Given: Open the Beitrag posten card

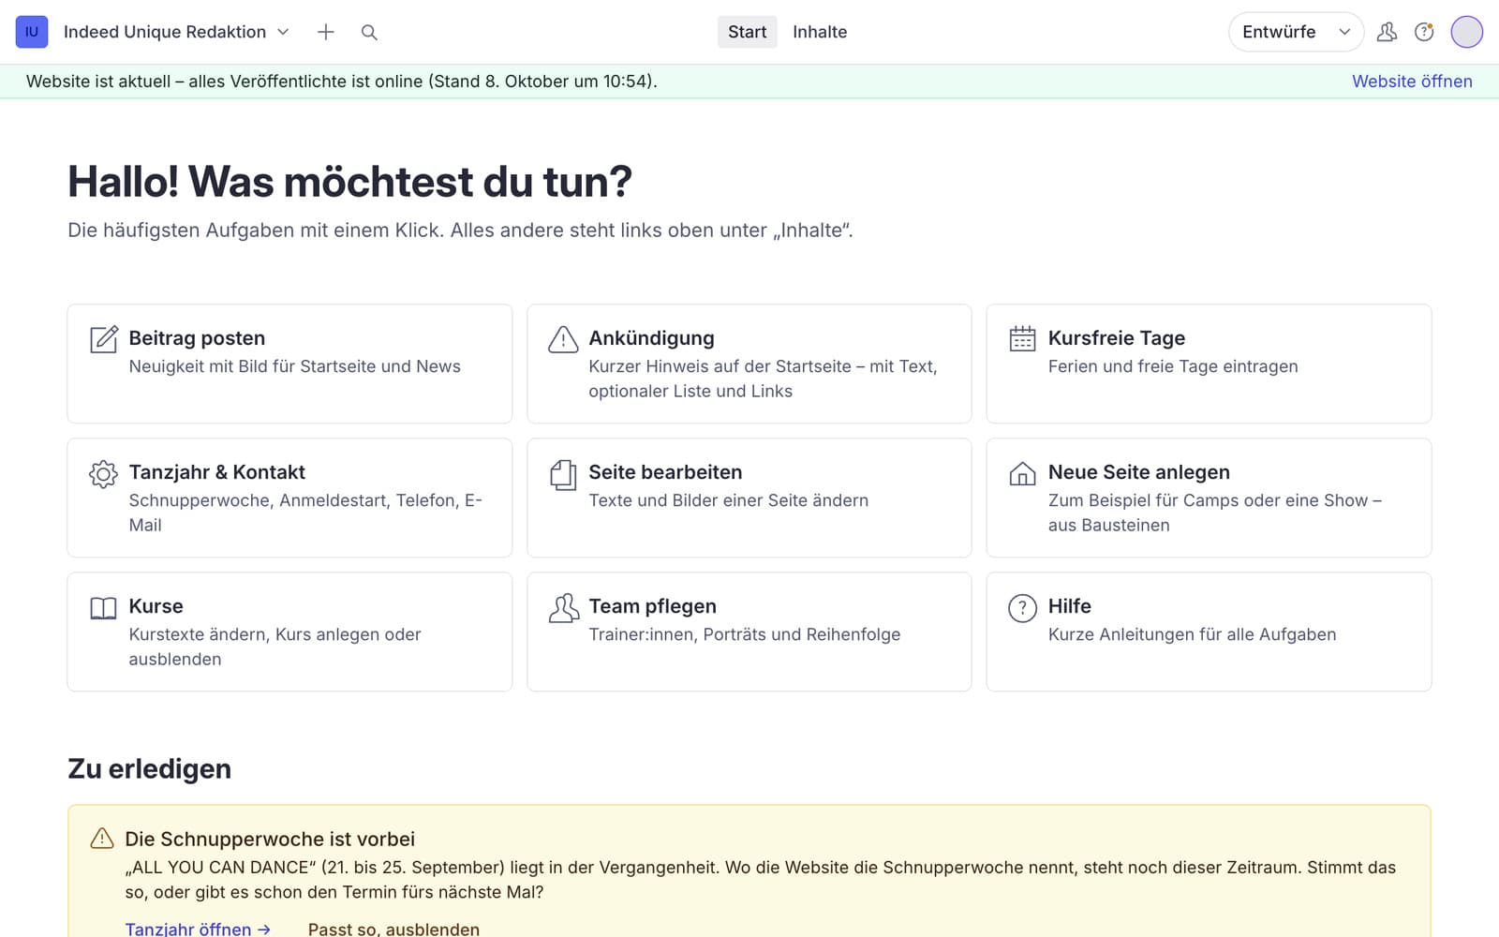Looking at the screenshot, I should coord(289,364).
